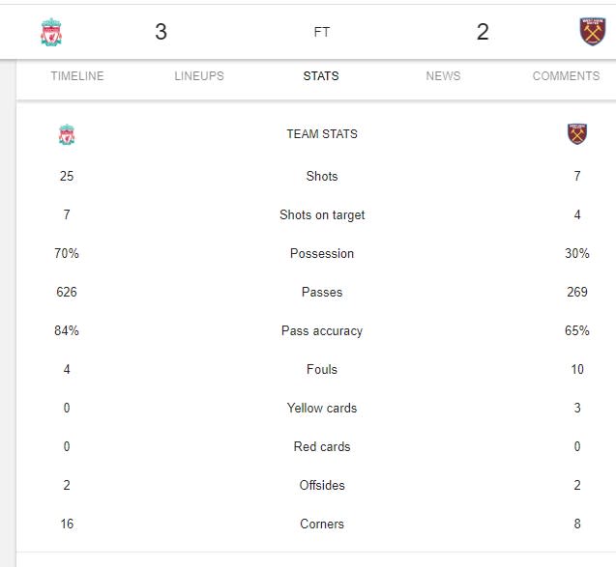This screenshot has width=616, height=567.
Task: Click the Corners stat label
Action: click(x=322, y=524)
